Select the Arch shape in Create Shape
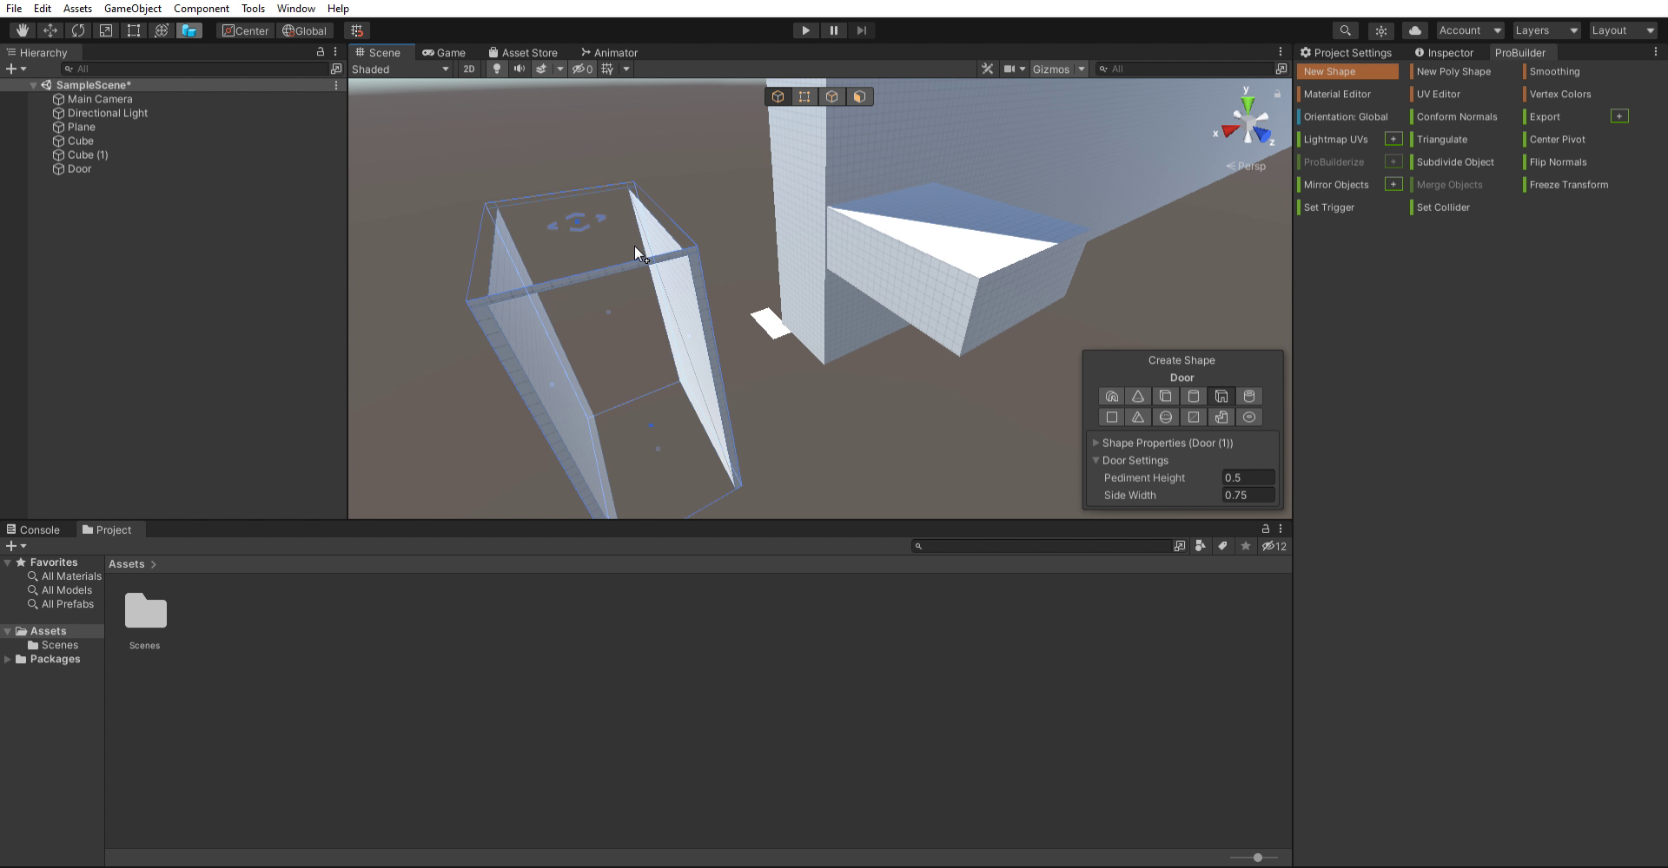Screen dimensions: 1668x868 pos(1112,396)
